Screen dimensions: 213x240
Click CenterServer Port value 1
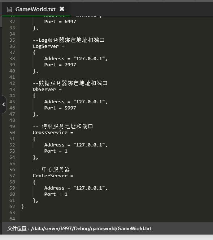click(66, 194)
